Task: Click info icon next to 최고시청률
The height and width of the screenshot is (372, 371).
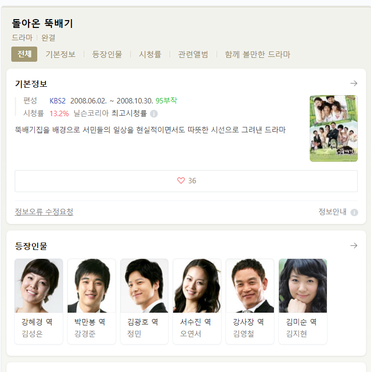Action: pos(154,114)
